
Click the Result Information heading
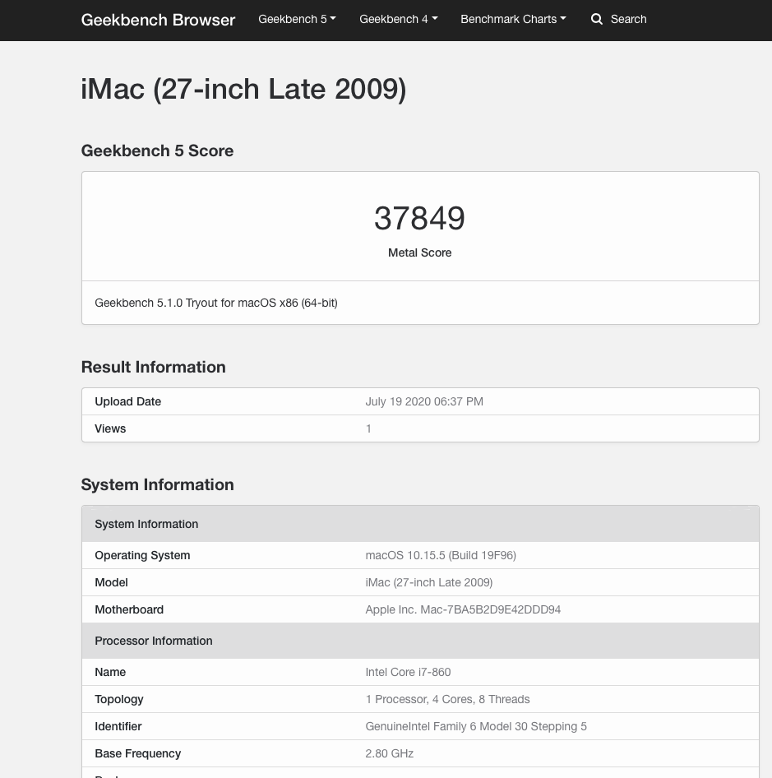pos(153,367)
